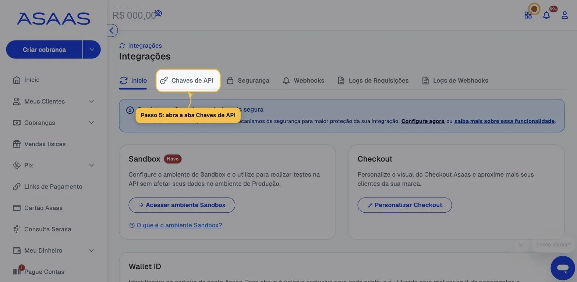Click the info icon in security banner
The width and height of the screenshot is (577, 282).
pos(130,110)
